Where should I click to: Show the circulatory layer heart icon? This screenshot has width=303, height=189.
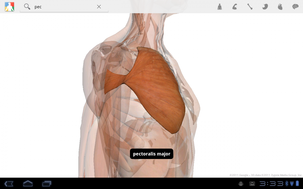(280, 7)
